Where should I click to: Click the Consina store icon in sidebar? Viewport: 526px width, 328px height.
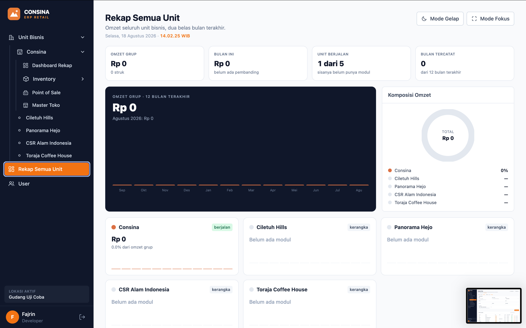20,52
